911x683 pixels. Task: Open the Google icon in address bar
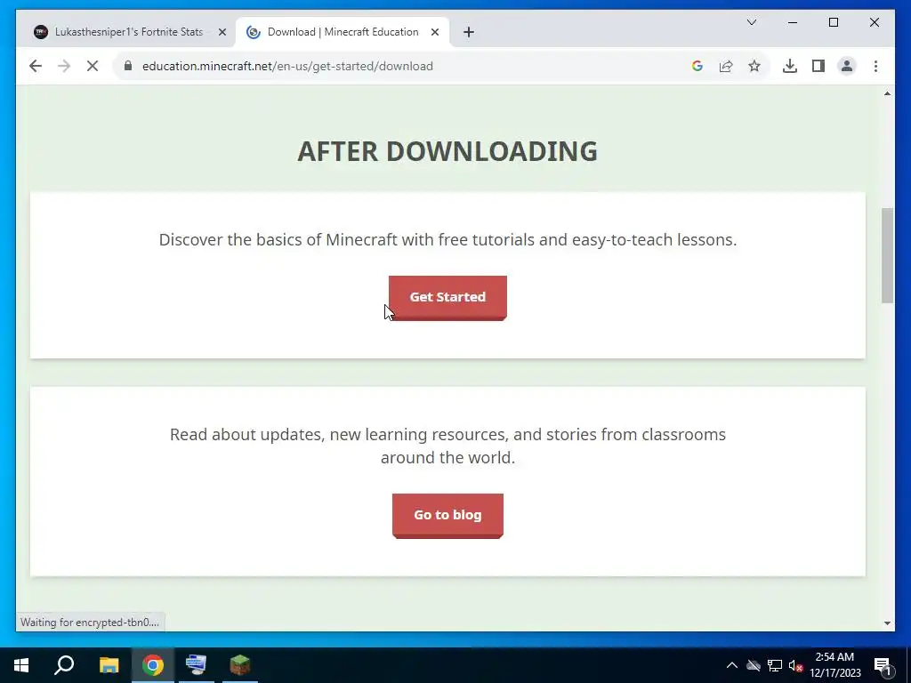697,66
